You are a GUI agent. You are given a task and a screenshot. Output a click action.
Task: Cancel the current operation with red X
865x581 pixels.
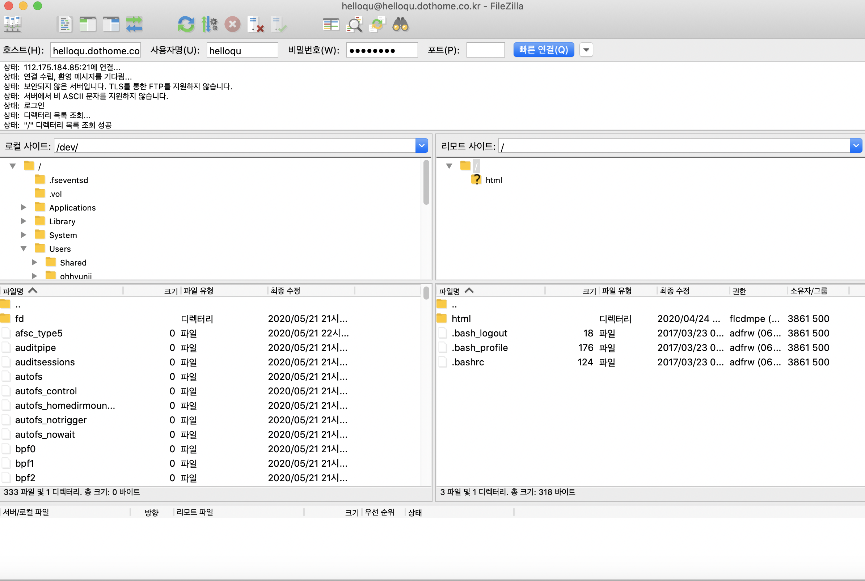click(232, 25)
